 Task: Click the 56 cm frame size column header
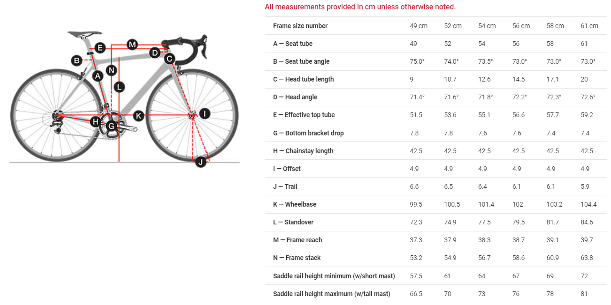pos(521,26)
